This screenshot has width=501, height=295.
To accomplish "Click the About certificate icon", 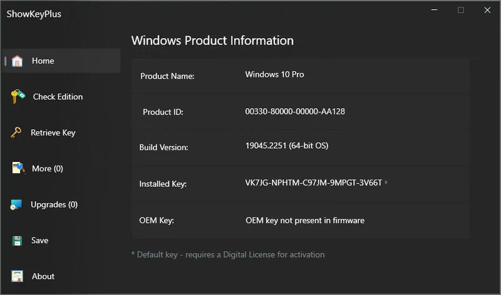I will [x=18, y=276].
